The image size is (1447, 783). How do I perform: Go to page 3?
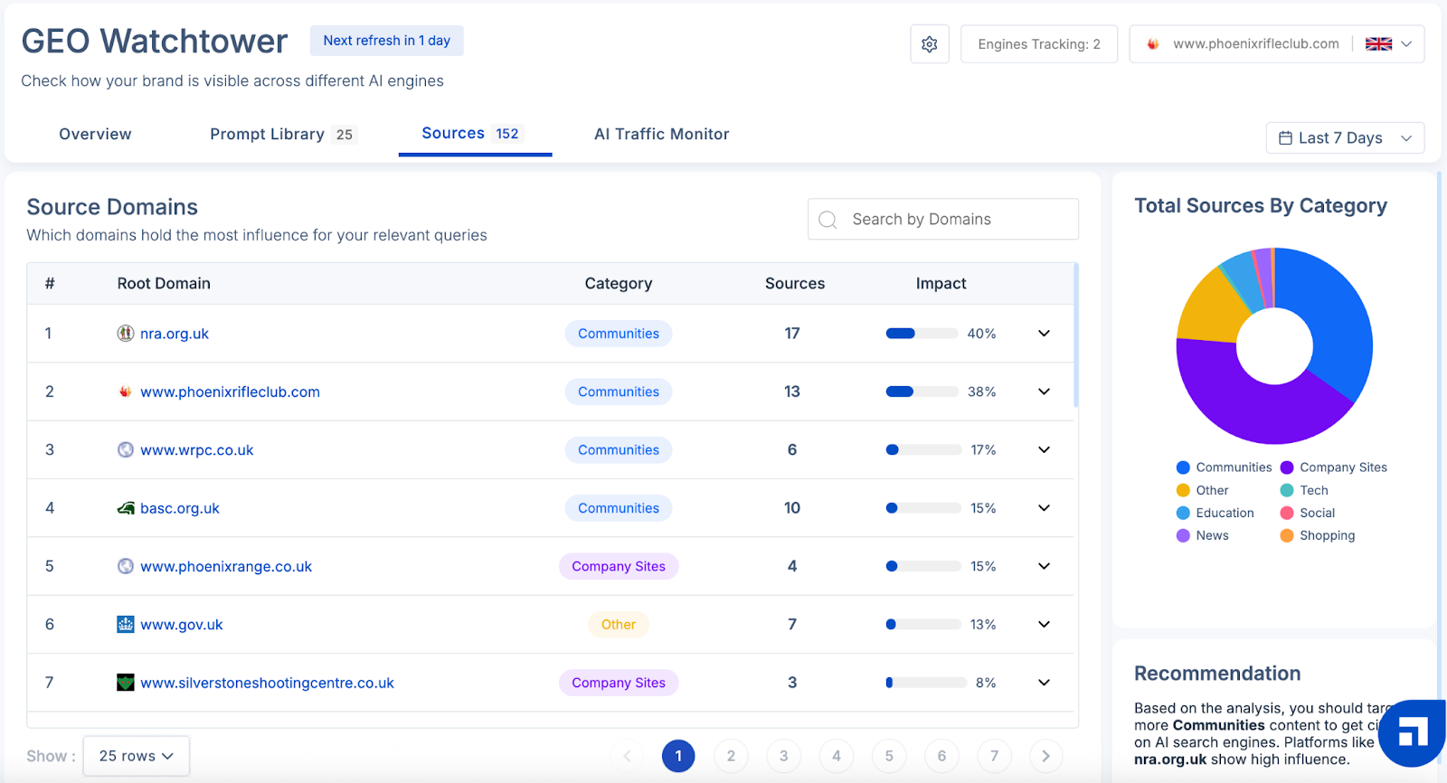pos(783,756)
